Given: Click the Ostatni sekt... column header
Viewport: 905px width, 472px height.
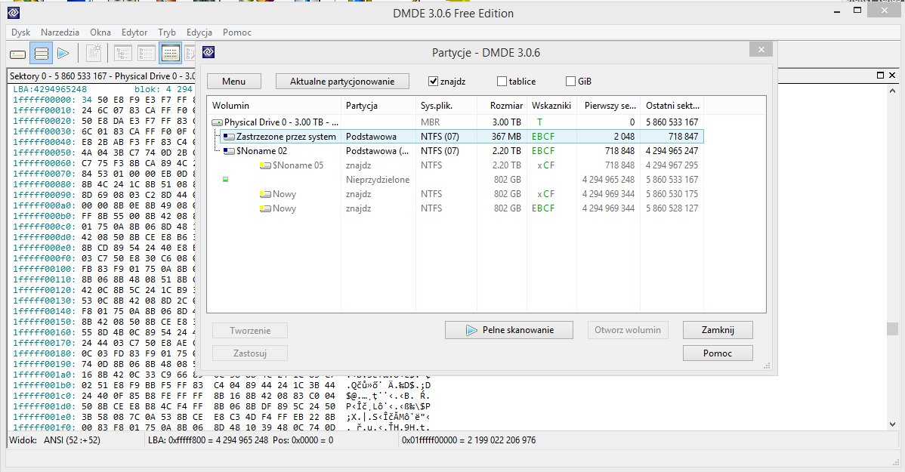Looking at the screenshot, I should coord(672,106).
